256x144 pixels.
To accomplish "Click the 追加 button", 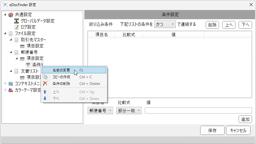I will [245, 119].
